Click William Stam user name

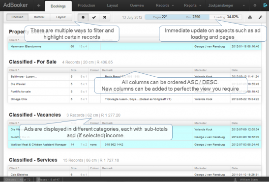pos(249,180)
